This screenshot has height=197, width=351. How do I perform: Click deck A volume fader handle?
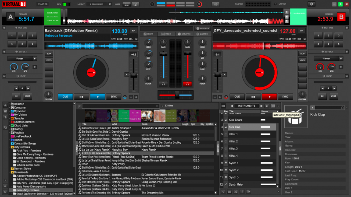[x=163, y=54]
